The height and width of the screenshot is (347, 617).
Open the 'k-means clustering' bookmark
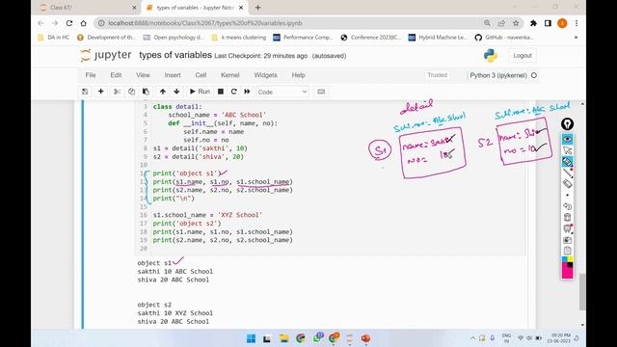[238, 38]
